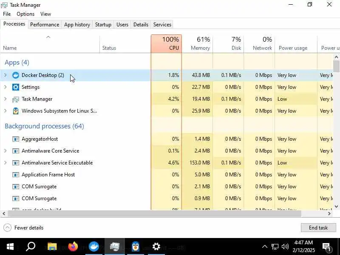Click the Settings gear icon in Apps list
The width and height of the screenshot is (340, 255).
pyautogui.click(x=16, y=87)
